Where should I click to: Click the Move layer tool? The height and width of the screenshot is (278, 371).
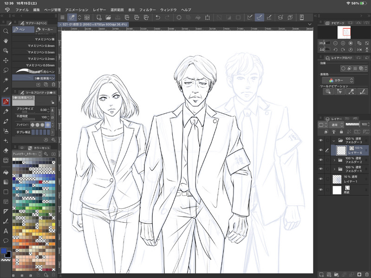pos(6,60)
